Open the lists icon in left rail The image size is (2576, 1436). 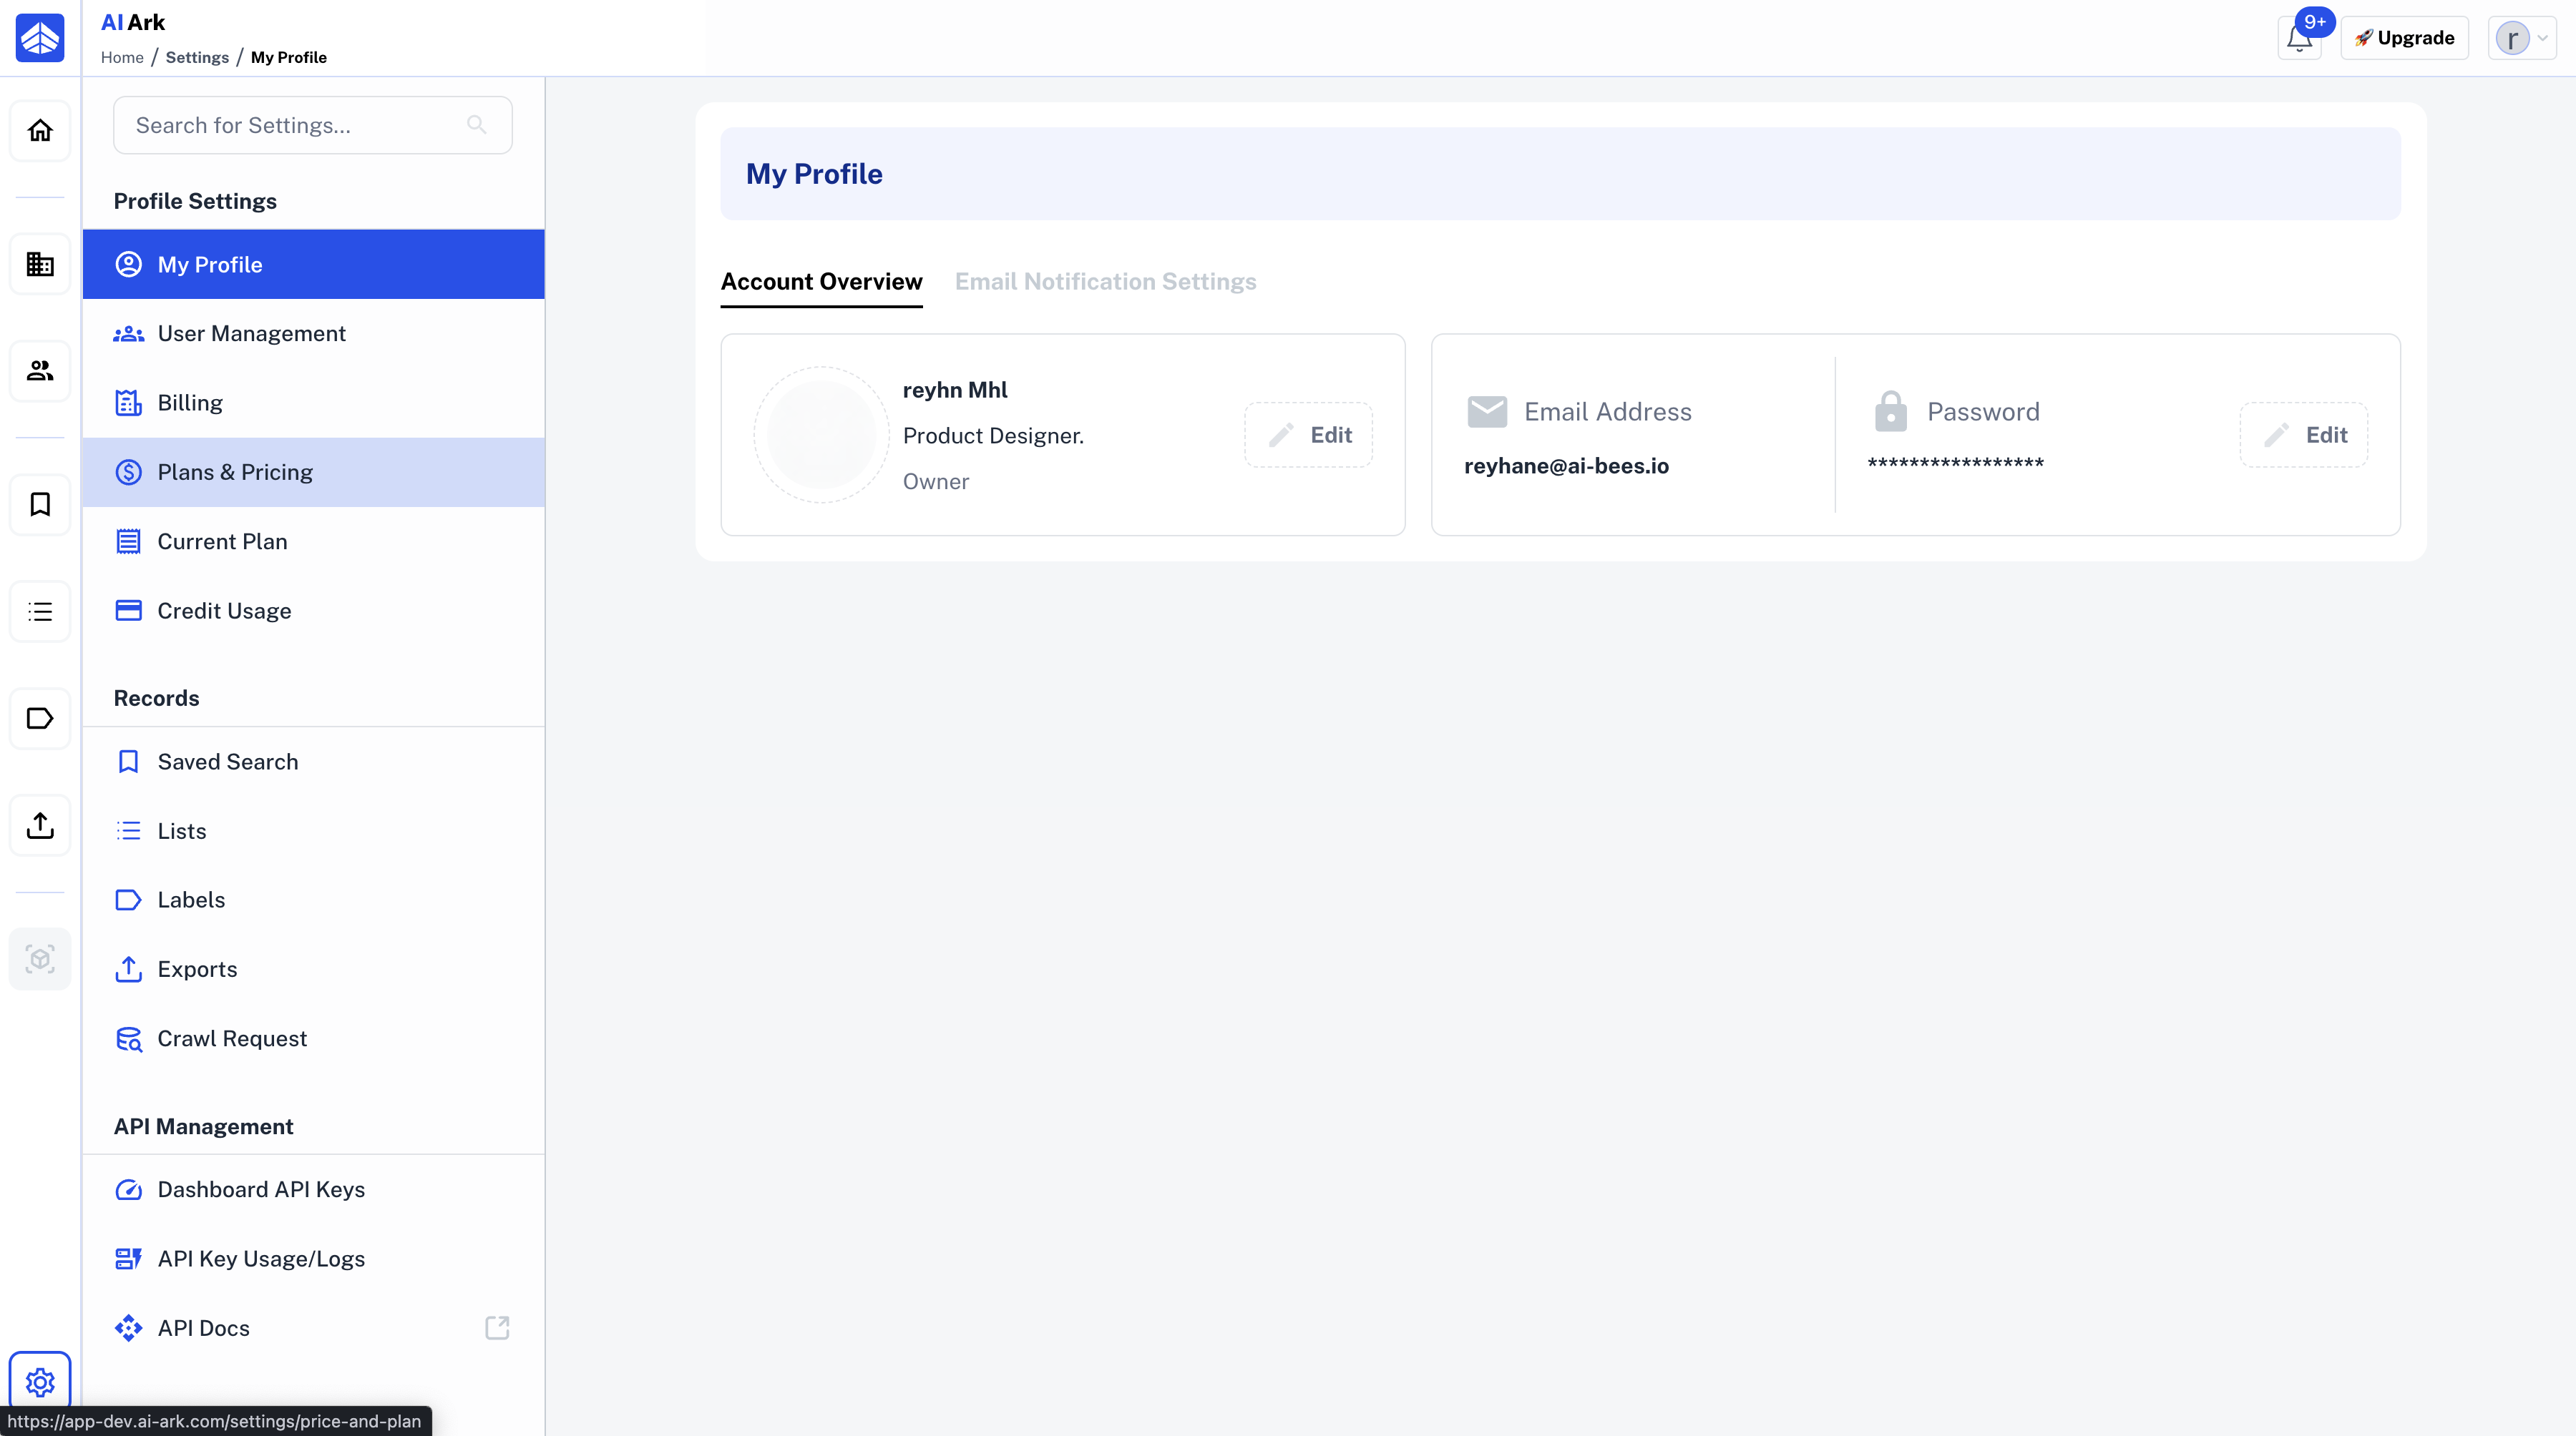(x=40, y=611)
